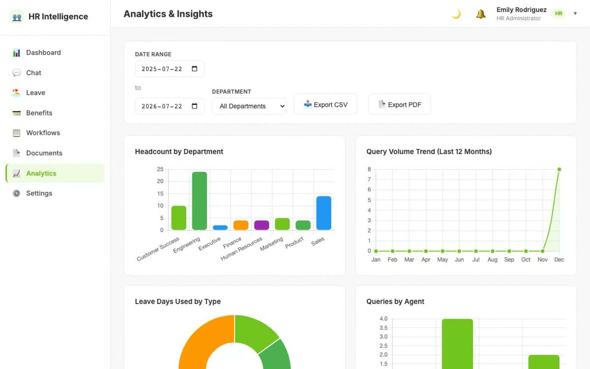
Task: Open the All Departments dropdown
Action: click(249, 106)
